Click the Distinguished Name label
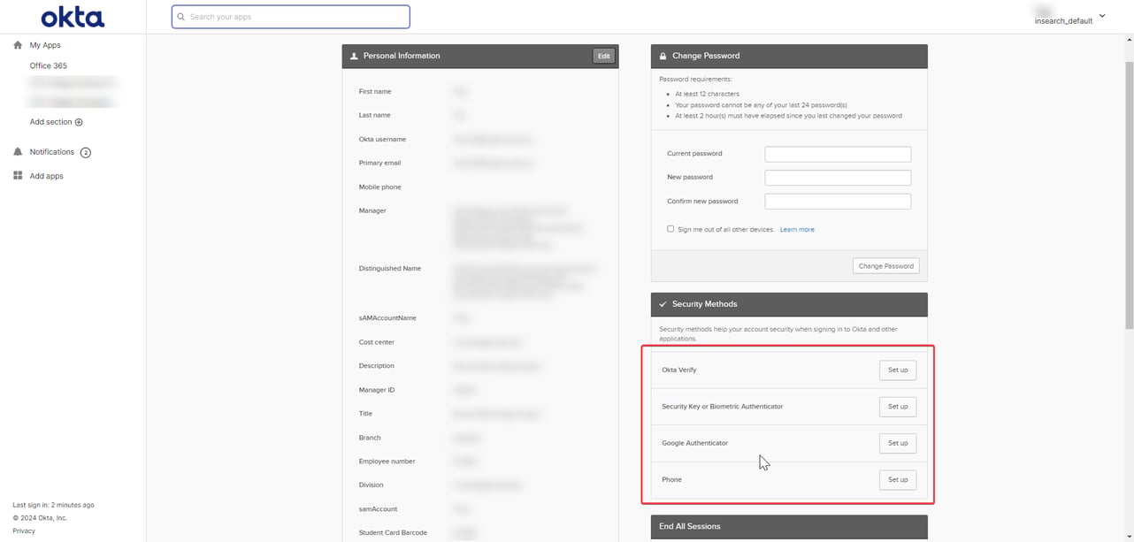 pyautogui.click(x=390, y=269)
